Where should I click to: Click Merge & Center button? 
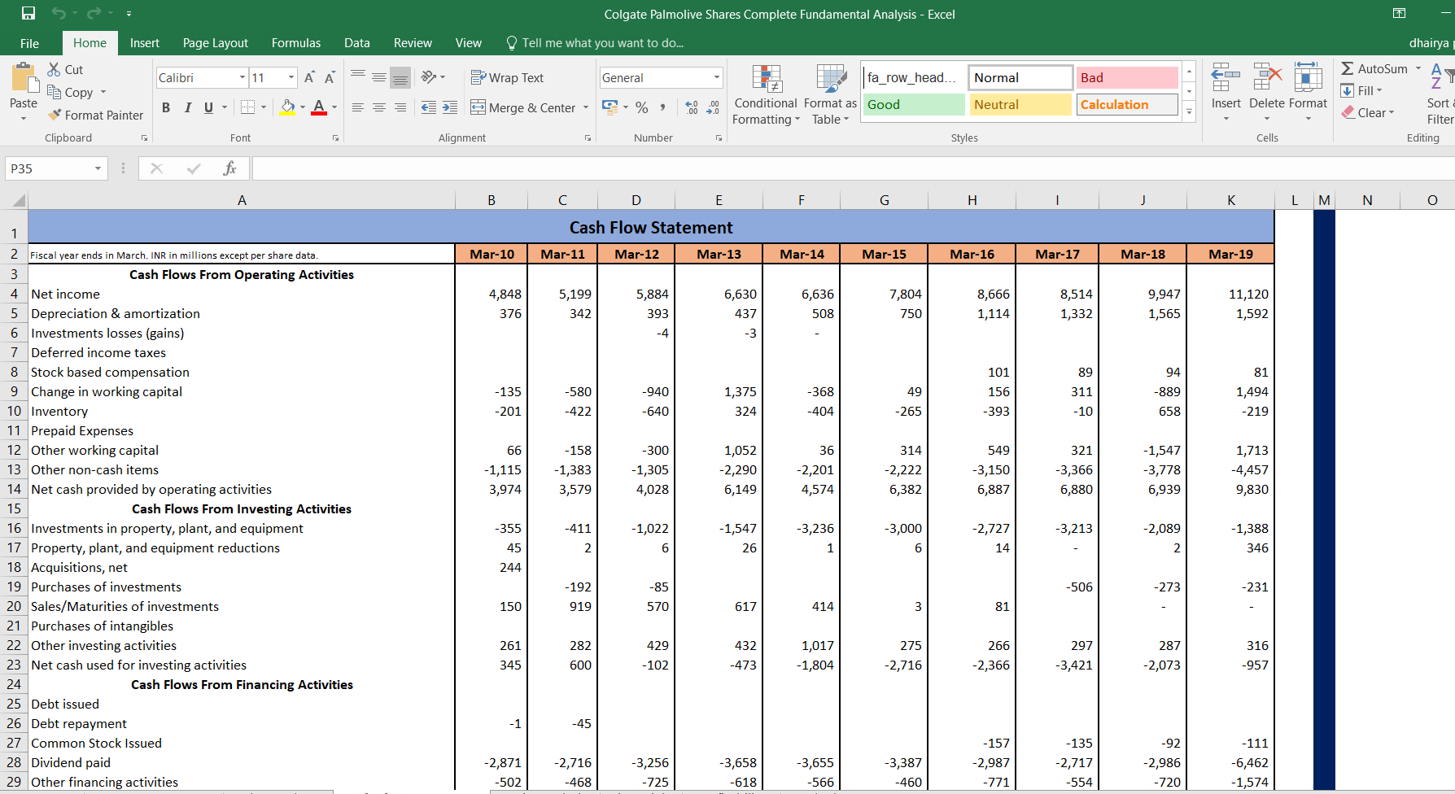pyautogui.click(x=523, y=107)
